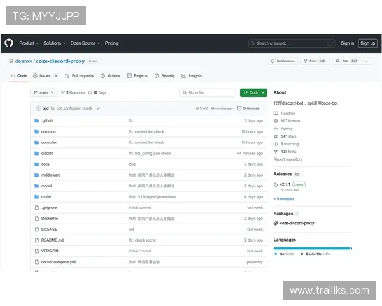The width and height of the screenshot is (382, 306).
Task: Switch to the Issues tab
Action: (45, 76)
